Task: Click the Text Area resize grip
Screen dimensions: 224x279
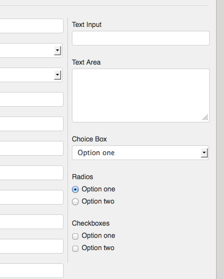Action: [205, 117]
